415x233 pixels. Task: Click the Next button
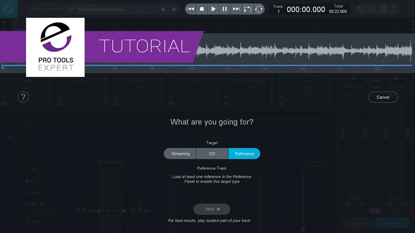(212, 209)
